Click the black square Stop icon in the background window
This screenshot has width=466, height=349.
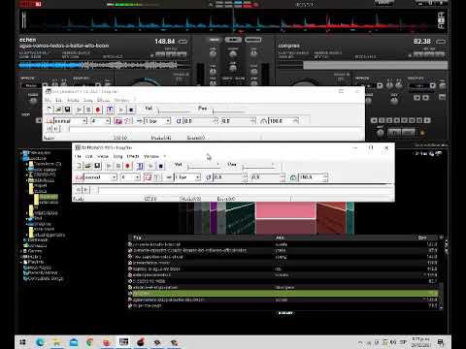(131, 110)
